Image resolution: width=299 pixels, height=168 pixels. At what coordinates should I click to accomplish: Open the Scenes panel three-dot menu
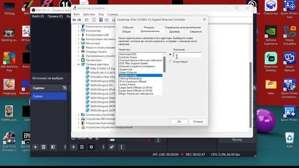click(x=65, y=147)
